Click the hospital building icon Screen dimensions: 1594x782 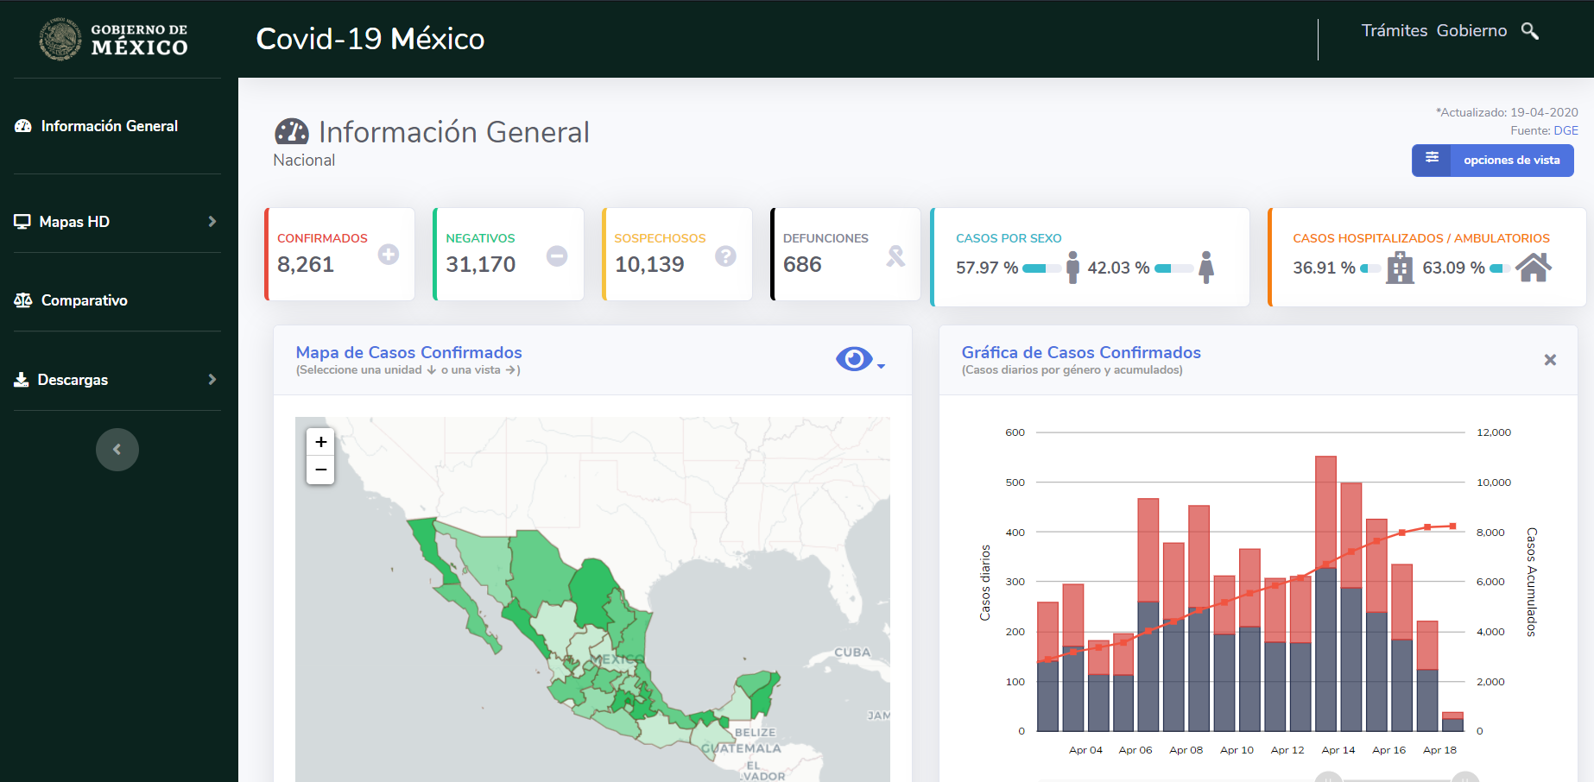[x=1400, y=268]
